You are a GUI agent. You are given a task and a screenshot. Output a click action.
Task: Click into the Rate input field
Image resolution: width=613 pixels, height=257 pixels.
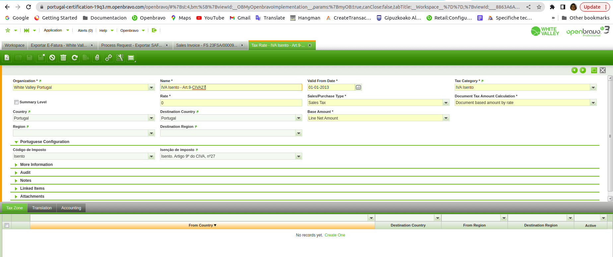[x=231, y=103]
